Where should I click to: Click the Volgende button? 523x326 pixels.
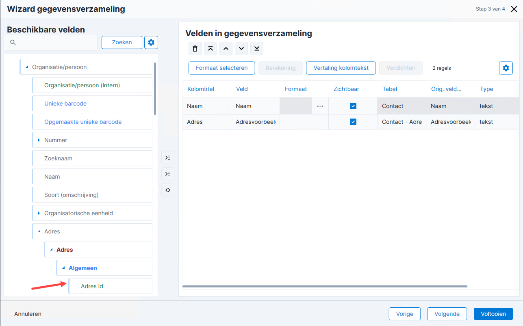(447, 314)
